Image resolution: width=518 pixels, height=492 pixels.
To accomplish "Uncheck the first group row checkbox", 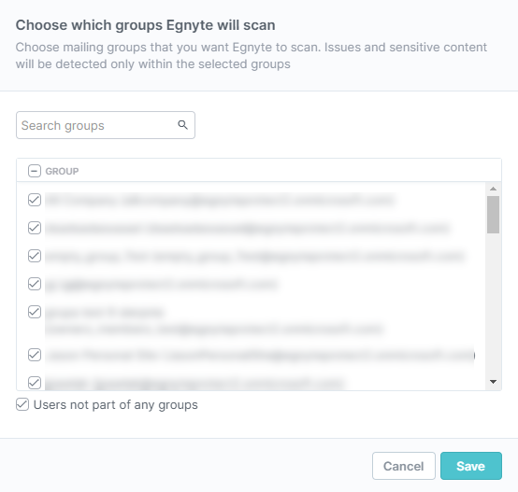I will (35, 200).
